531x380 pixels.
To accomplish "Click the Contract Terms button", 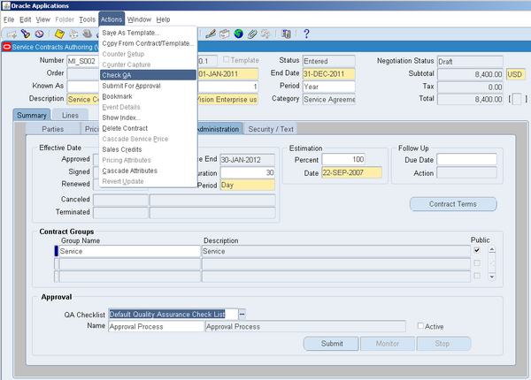I will [453, 204].
